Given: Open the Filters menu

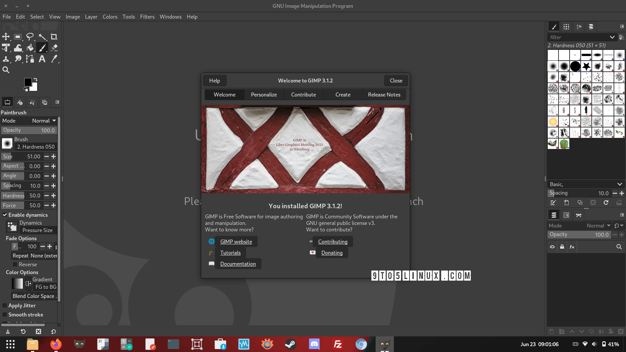Looking at the screenshot, I should click(x=147, y=17).
